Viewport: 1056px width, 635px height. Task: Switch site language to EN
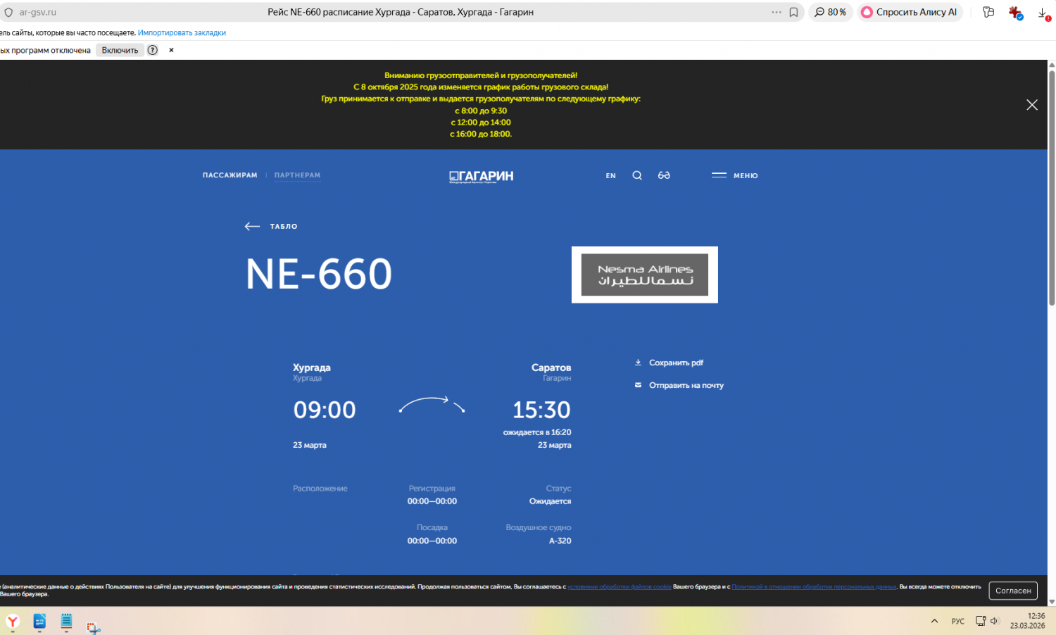click(610, 176)
